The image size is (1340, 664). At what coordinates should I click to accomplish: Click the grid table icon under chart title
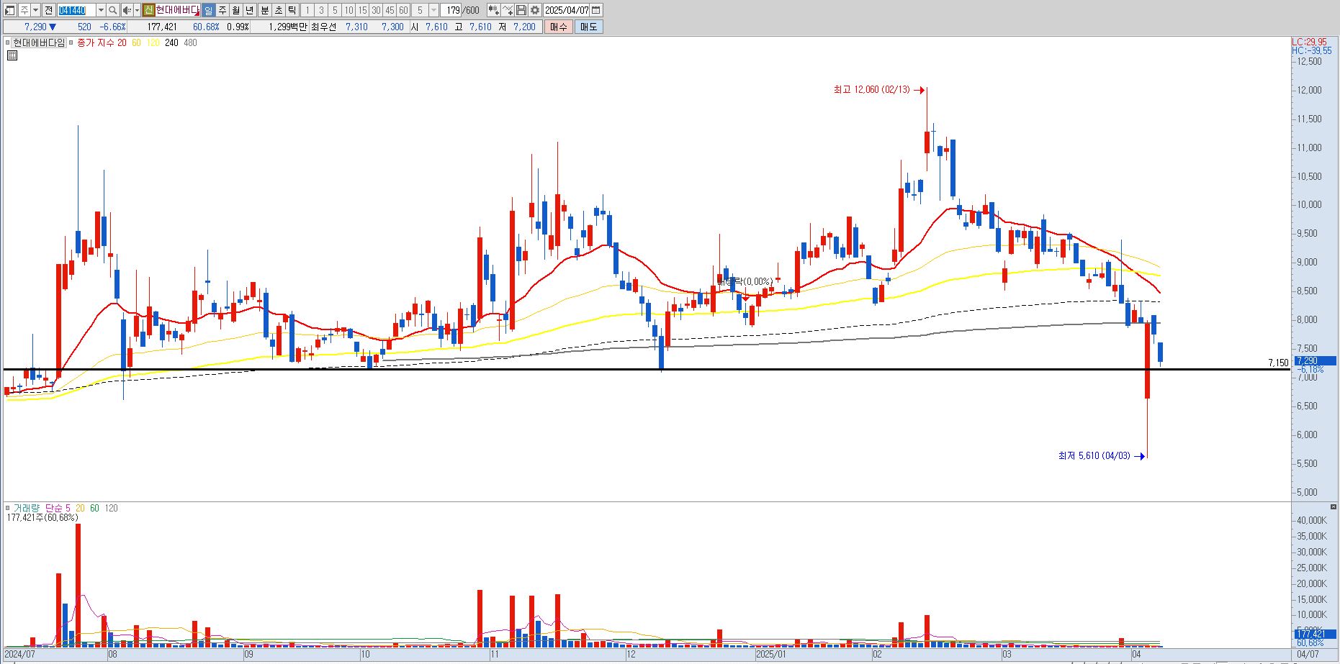pos(12,55)
